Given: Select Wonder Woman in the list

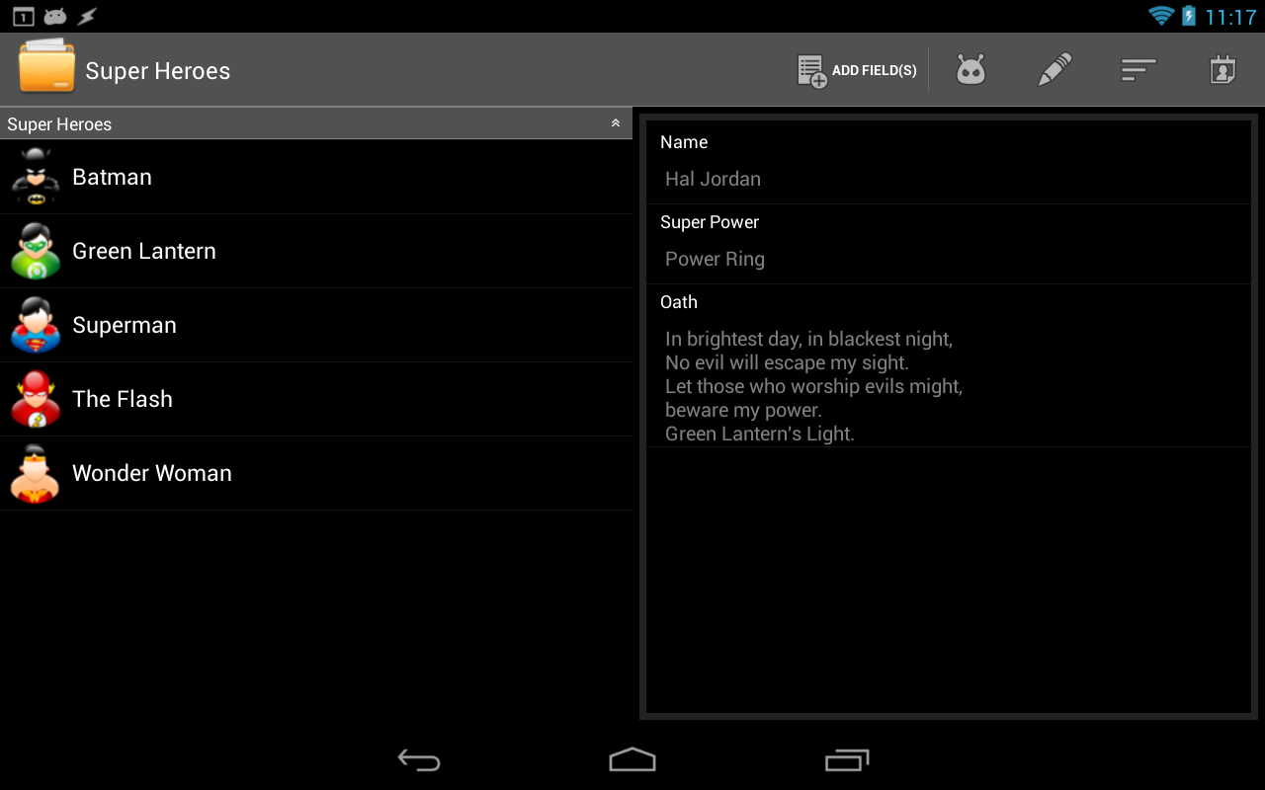Looking at the screenshot, I should (316, 473).
